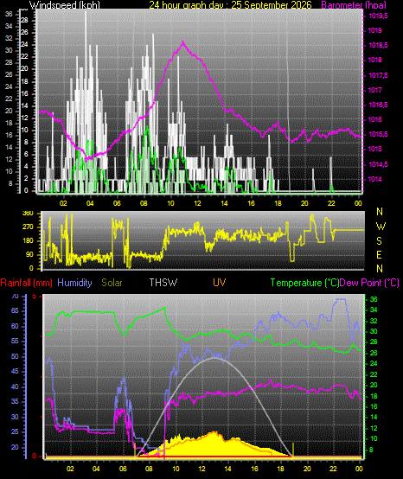Click the '1014,5' barometer axis value
This screenshot has width=403, height=479.
378,164
